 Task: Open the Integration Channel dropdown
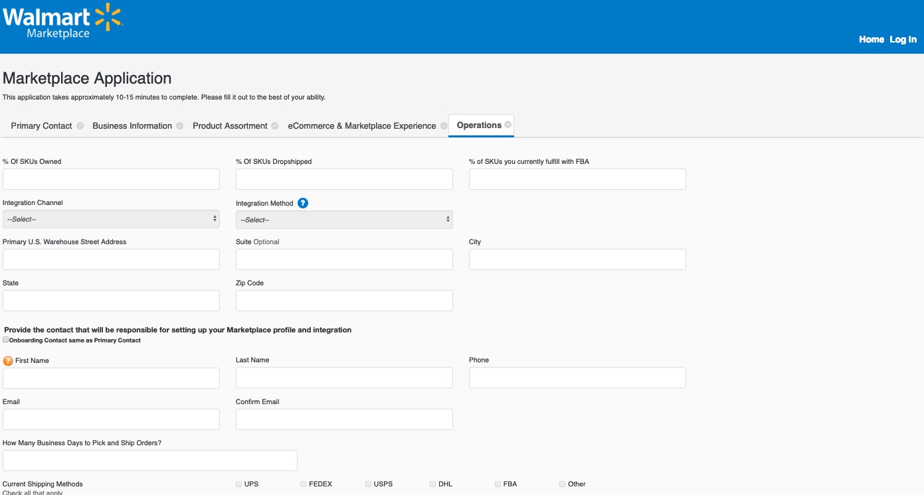[x=111, y=219]
